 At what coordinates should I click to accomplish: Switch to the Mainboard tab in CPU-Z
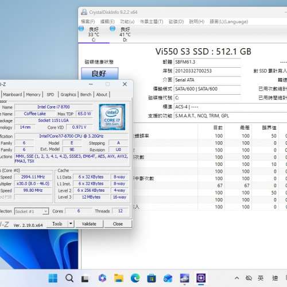(x=13, y=95)
